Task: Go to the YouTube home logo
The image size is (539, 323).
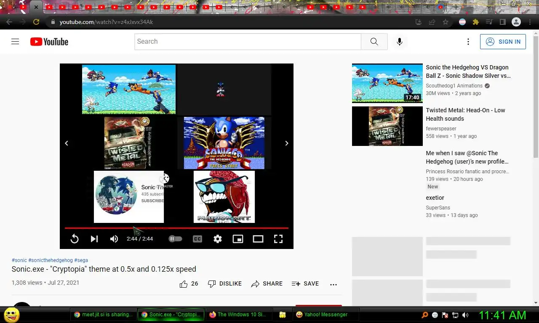Action: [x=49, y=42]
